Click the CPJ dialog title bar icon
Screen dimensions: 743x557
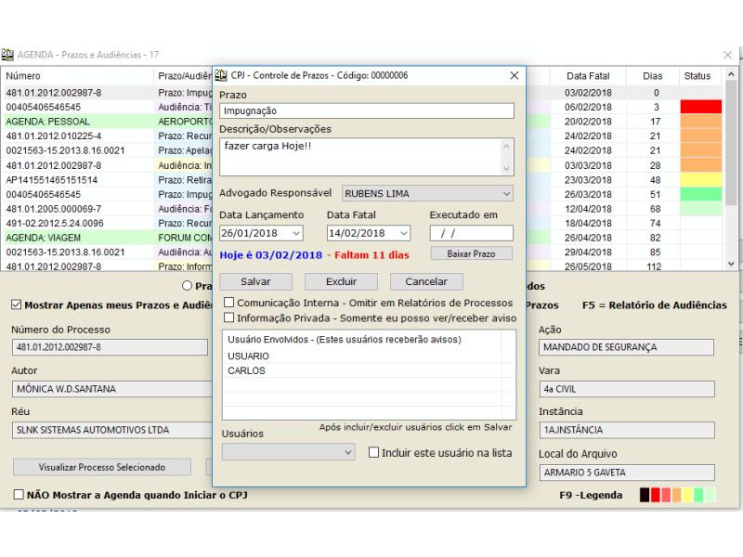(222, 75)
